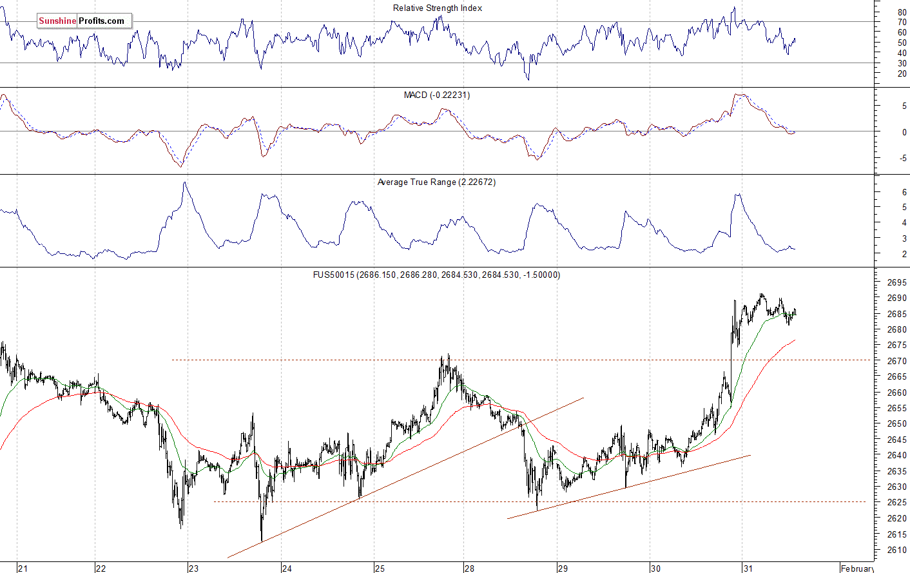The image size is (910, 573).
Task: Click date label 30 on time axis
Action: point(655,568)
